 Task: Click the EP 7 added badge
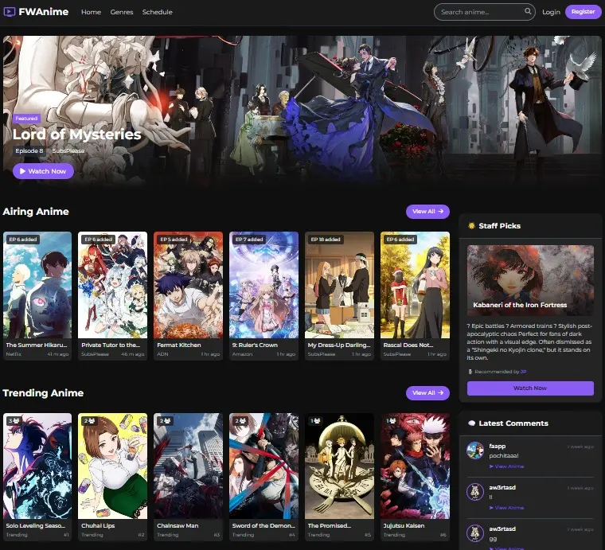tap(249, 240)
